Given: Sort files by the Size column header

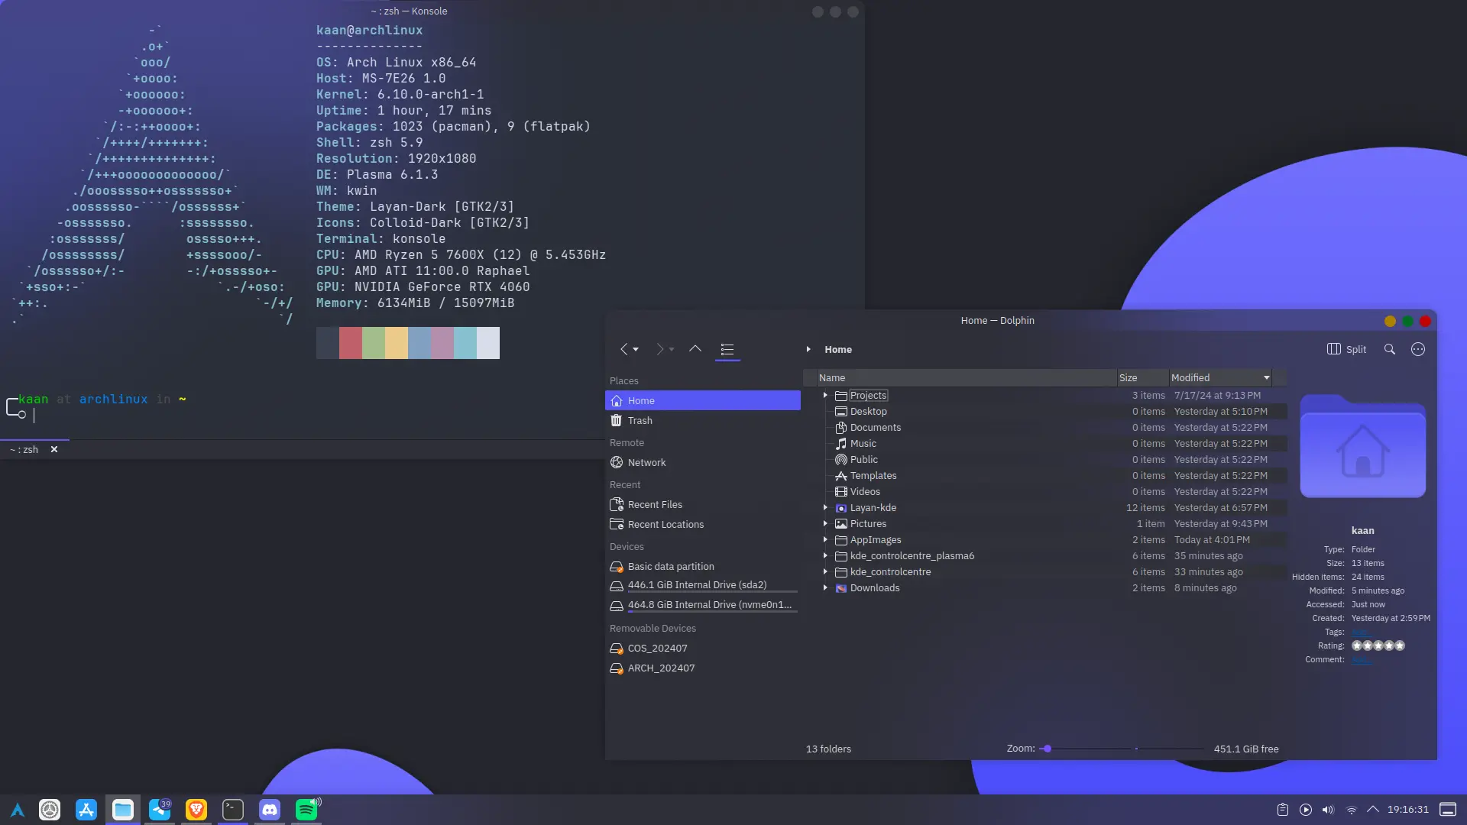Looking at the screenshot, I should point(1143,377).
